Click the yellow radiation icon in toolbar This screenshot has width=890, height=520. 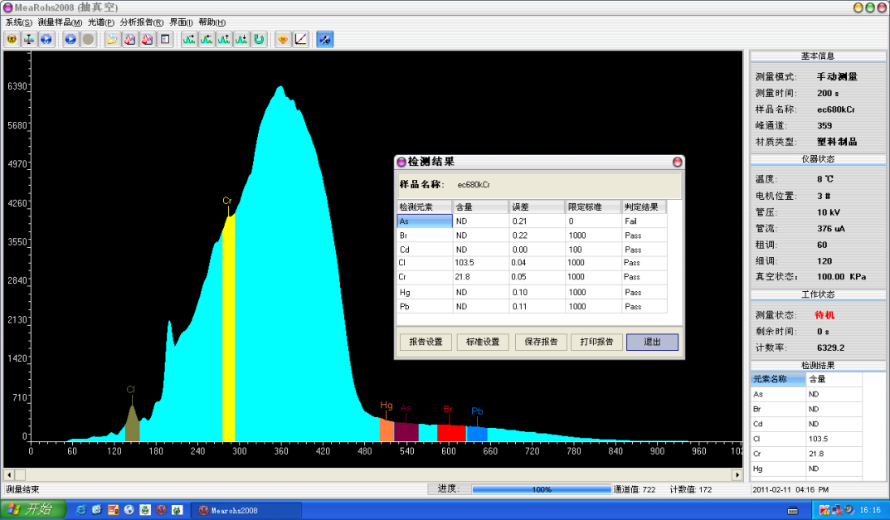(12, 39)
